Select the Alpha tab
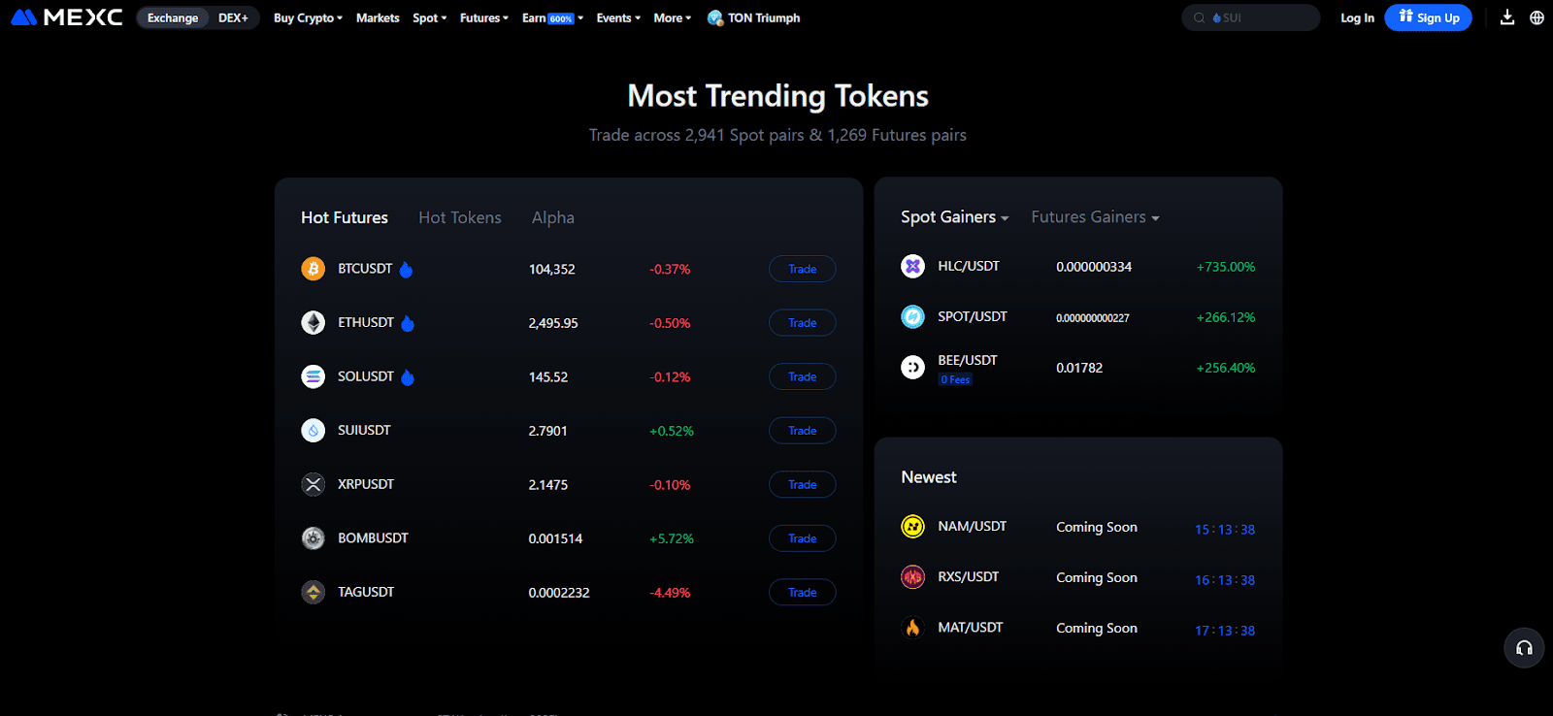This screenshot has height=716, width=1553. pos(553,217)
